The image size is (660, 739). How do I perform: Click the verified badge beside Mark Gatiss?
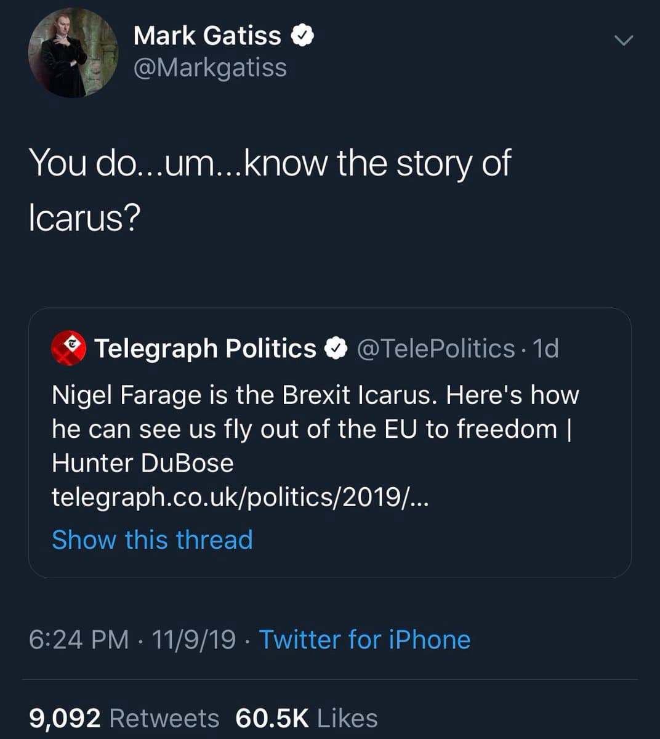(302, 36)
